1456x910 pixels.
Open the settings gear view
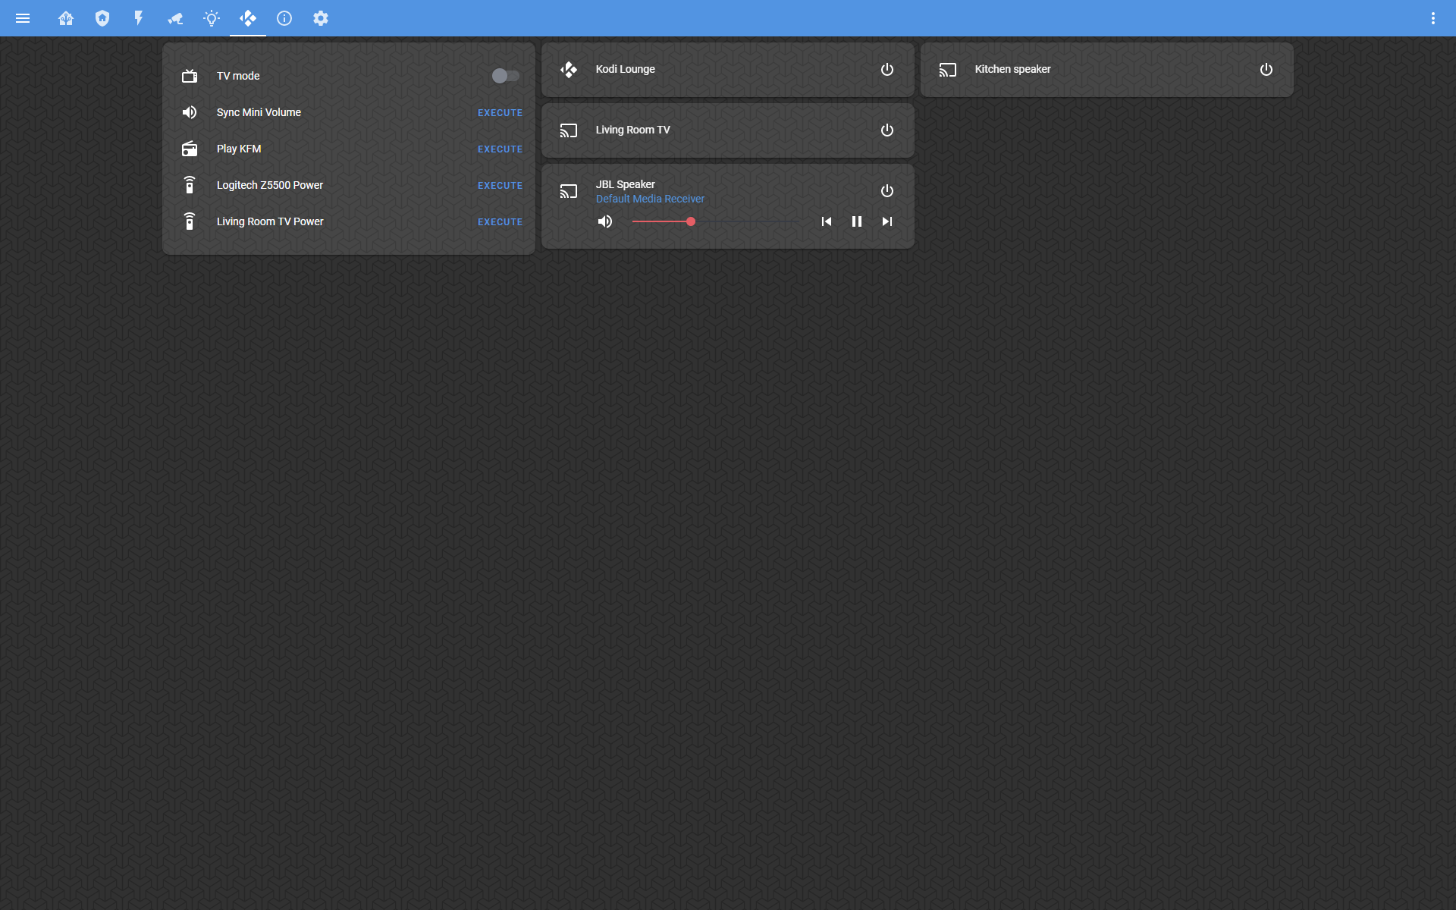click(321, 18)
